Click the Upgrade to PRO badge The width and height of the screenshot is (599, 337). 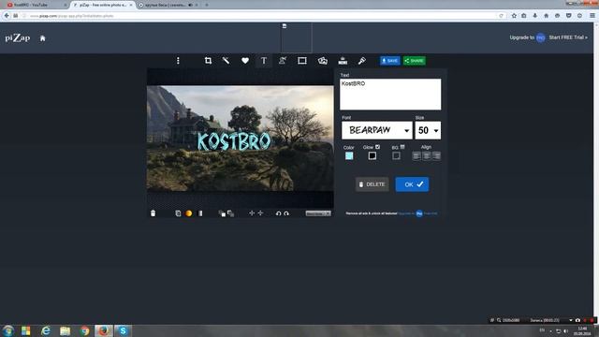541,37
